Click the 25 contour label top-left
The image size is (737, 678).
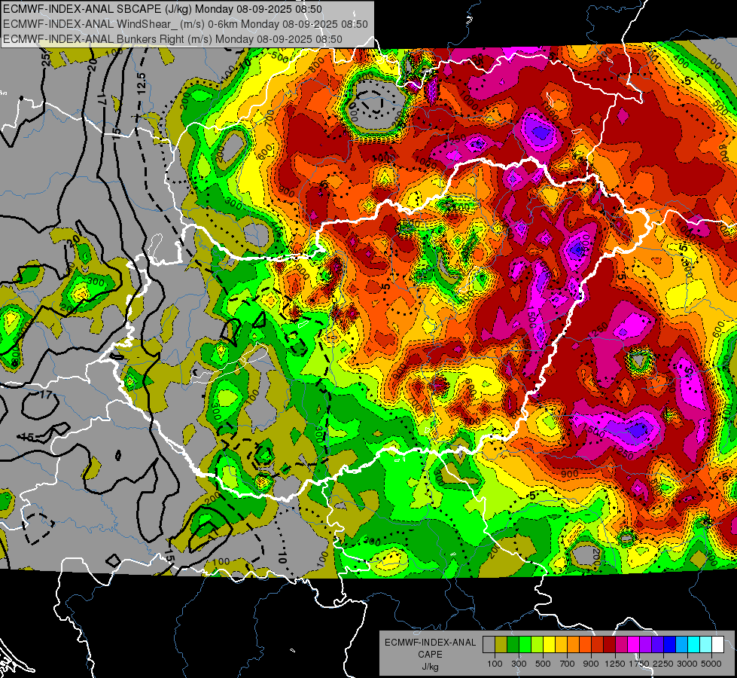coord(46,59)
